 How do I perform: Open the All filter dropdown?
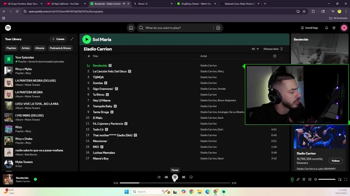(255, 49)
